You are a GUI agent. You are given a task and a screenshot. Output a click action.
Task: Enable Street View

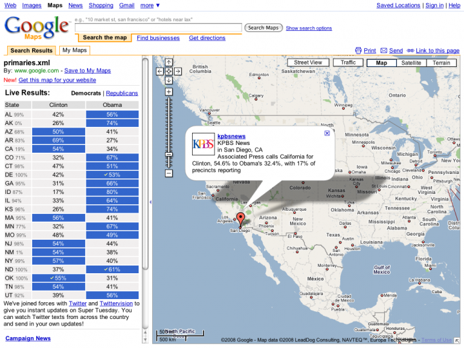[x=308, y=63]
